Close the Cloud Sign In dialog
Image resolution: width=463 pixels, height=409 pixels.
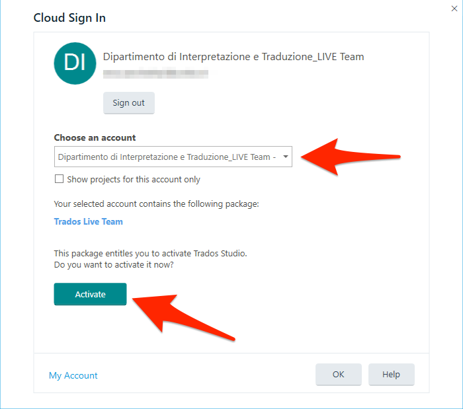pyautogui.click(x=454, y=9)
